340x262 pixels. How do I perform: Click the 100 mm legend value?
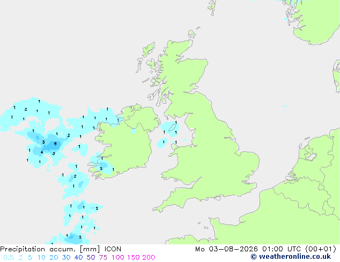tap(118, 258)
